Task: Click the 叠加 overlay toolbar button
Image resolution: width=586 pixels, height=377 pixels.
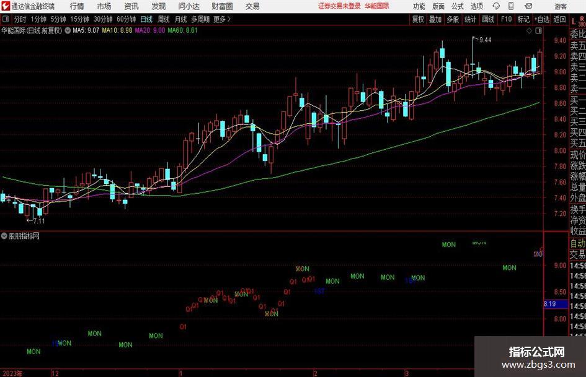Action: (x=435, y=19)
